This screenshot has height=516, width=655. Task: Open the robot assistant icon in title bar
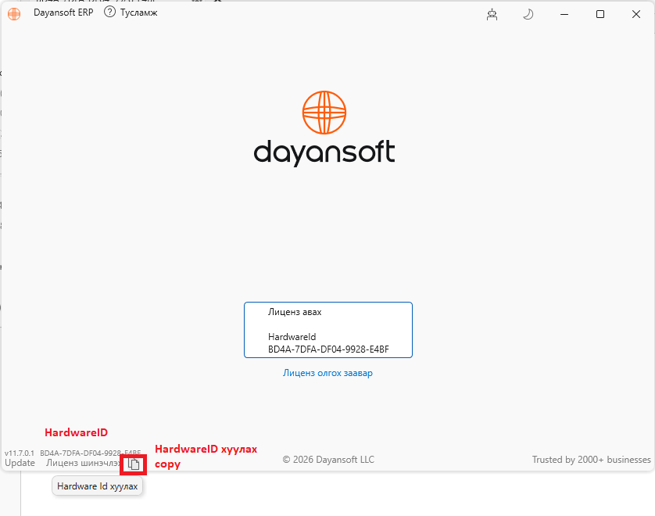tap(492, 14)
